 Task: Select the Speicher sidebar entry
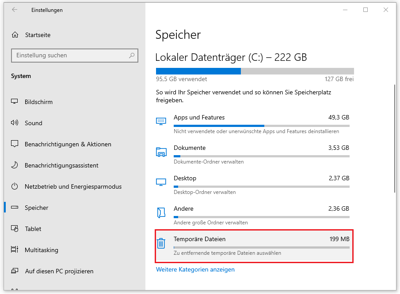click(x=38, y=208)
